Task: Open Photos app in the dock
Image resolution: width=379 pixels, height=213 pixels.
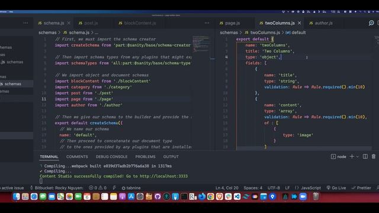Action: (69, 196)
